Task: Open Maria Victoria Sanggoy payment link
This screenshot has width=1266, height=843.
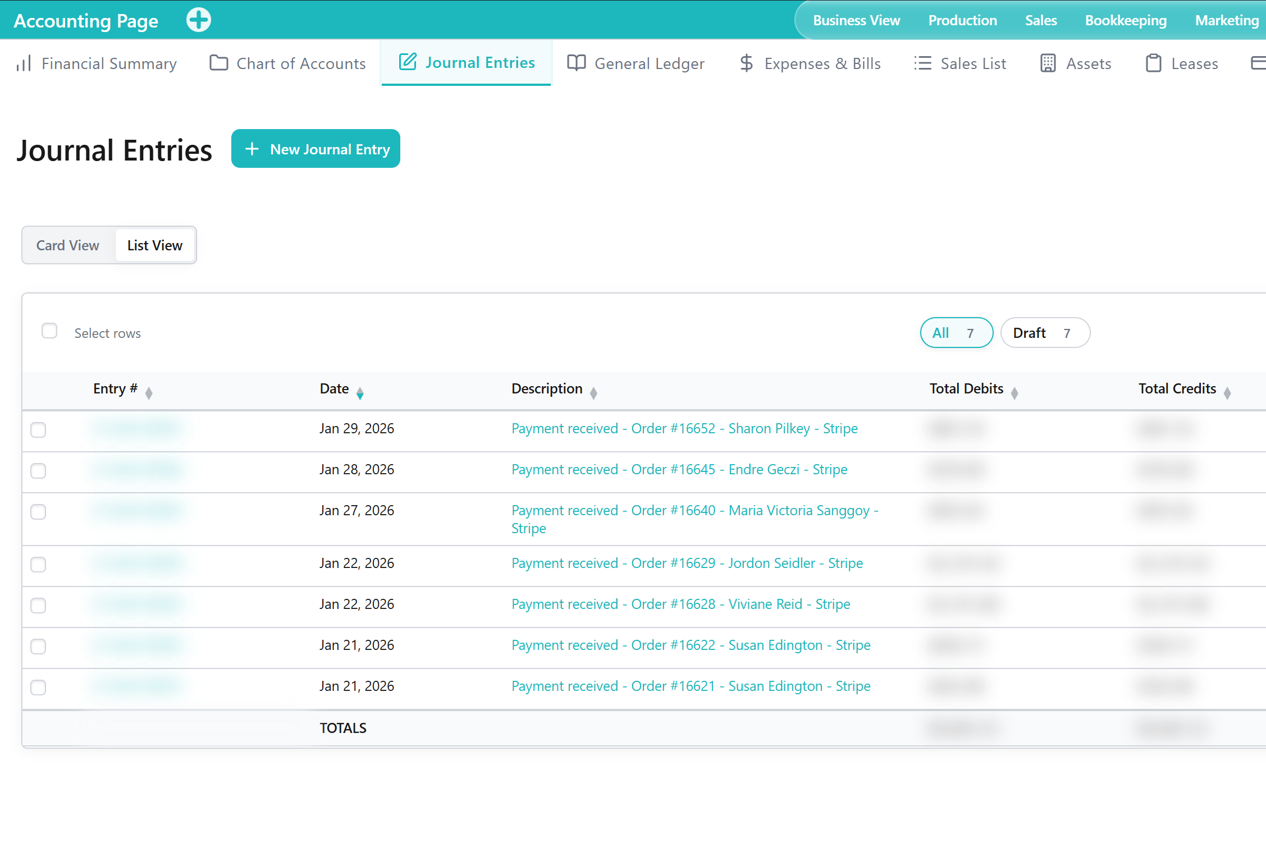Action: coord(695,519)
